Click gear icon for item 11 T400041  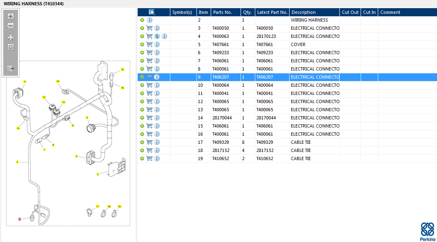[142, 93]
